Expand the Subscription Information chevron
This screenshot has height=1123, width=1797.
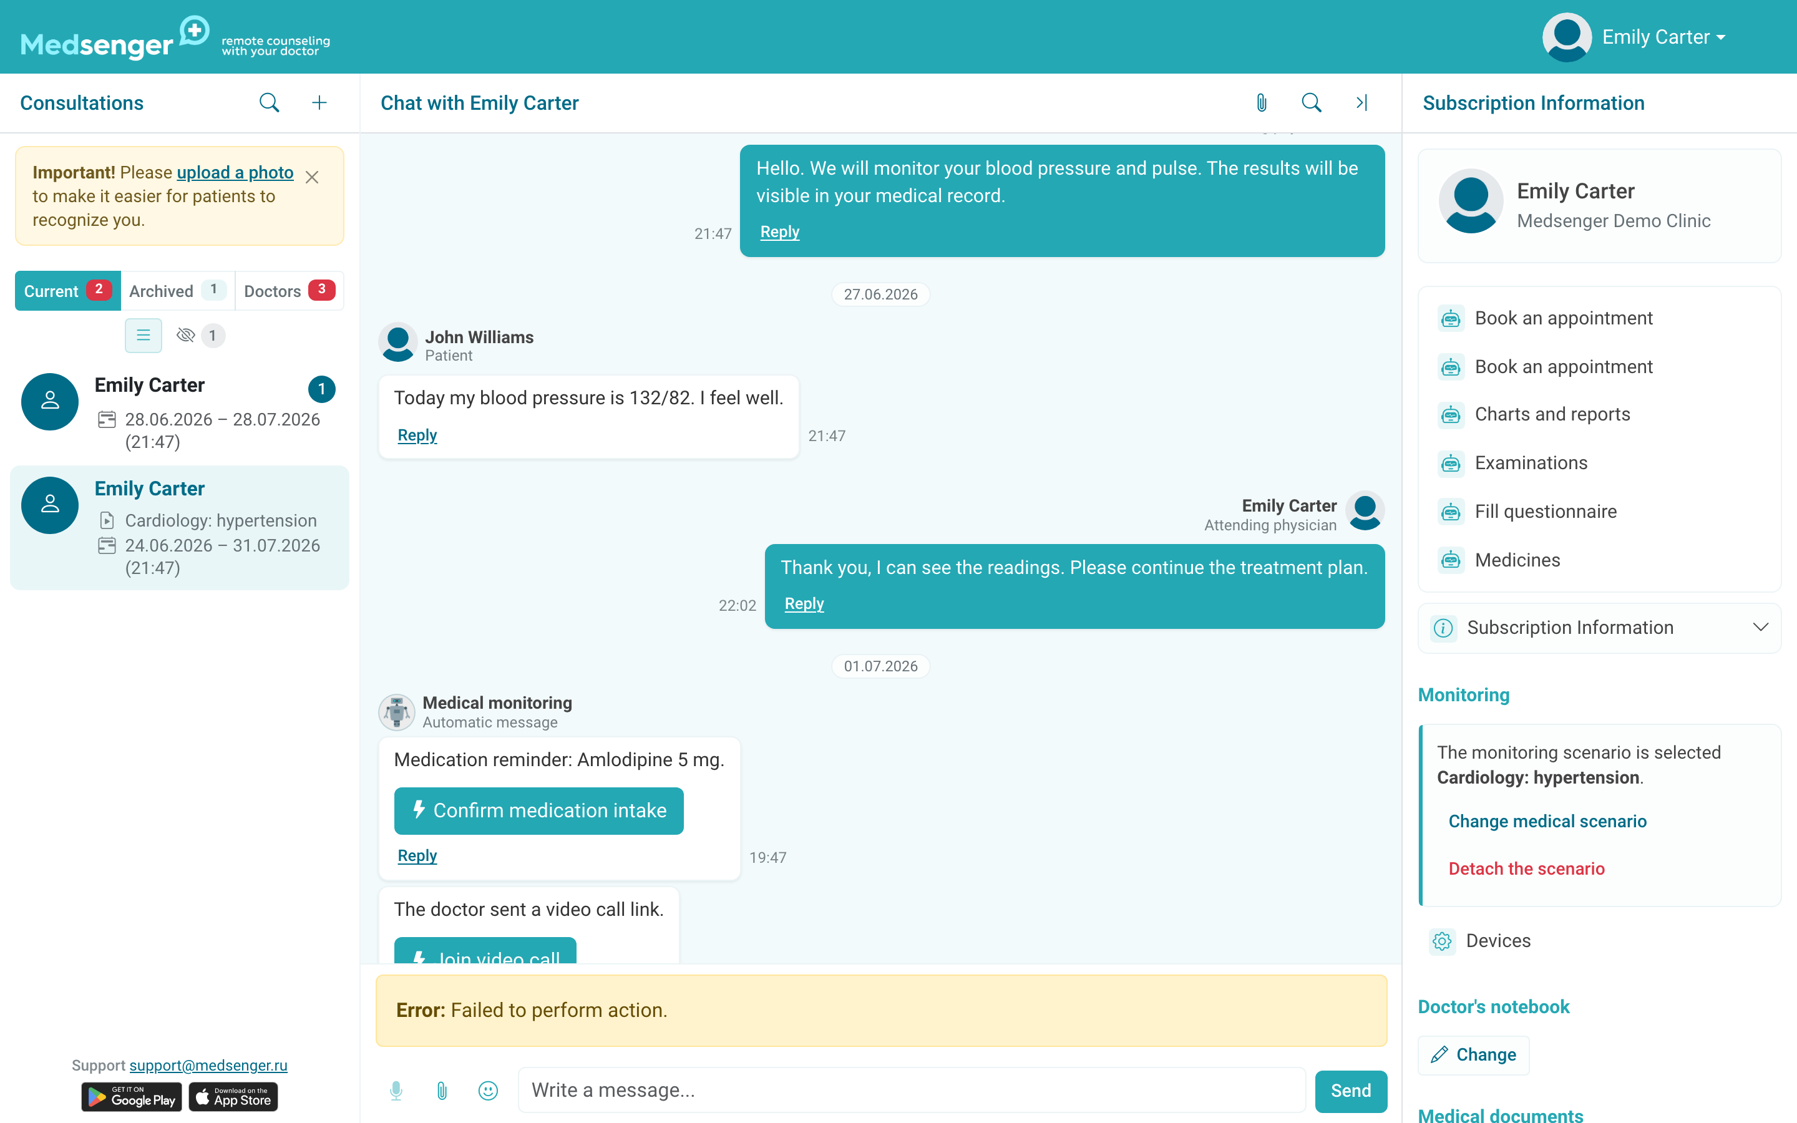pyautogui.click(x=1760, y=628)
